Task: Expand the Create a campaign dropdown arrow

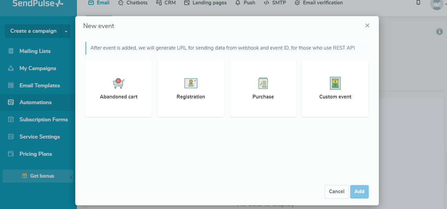Action: click(x=66, y=31)
